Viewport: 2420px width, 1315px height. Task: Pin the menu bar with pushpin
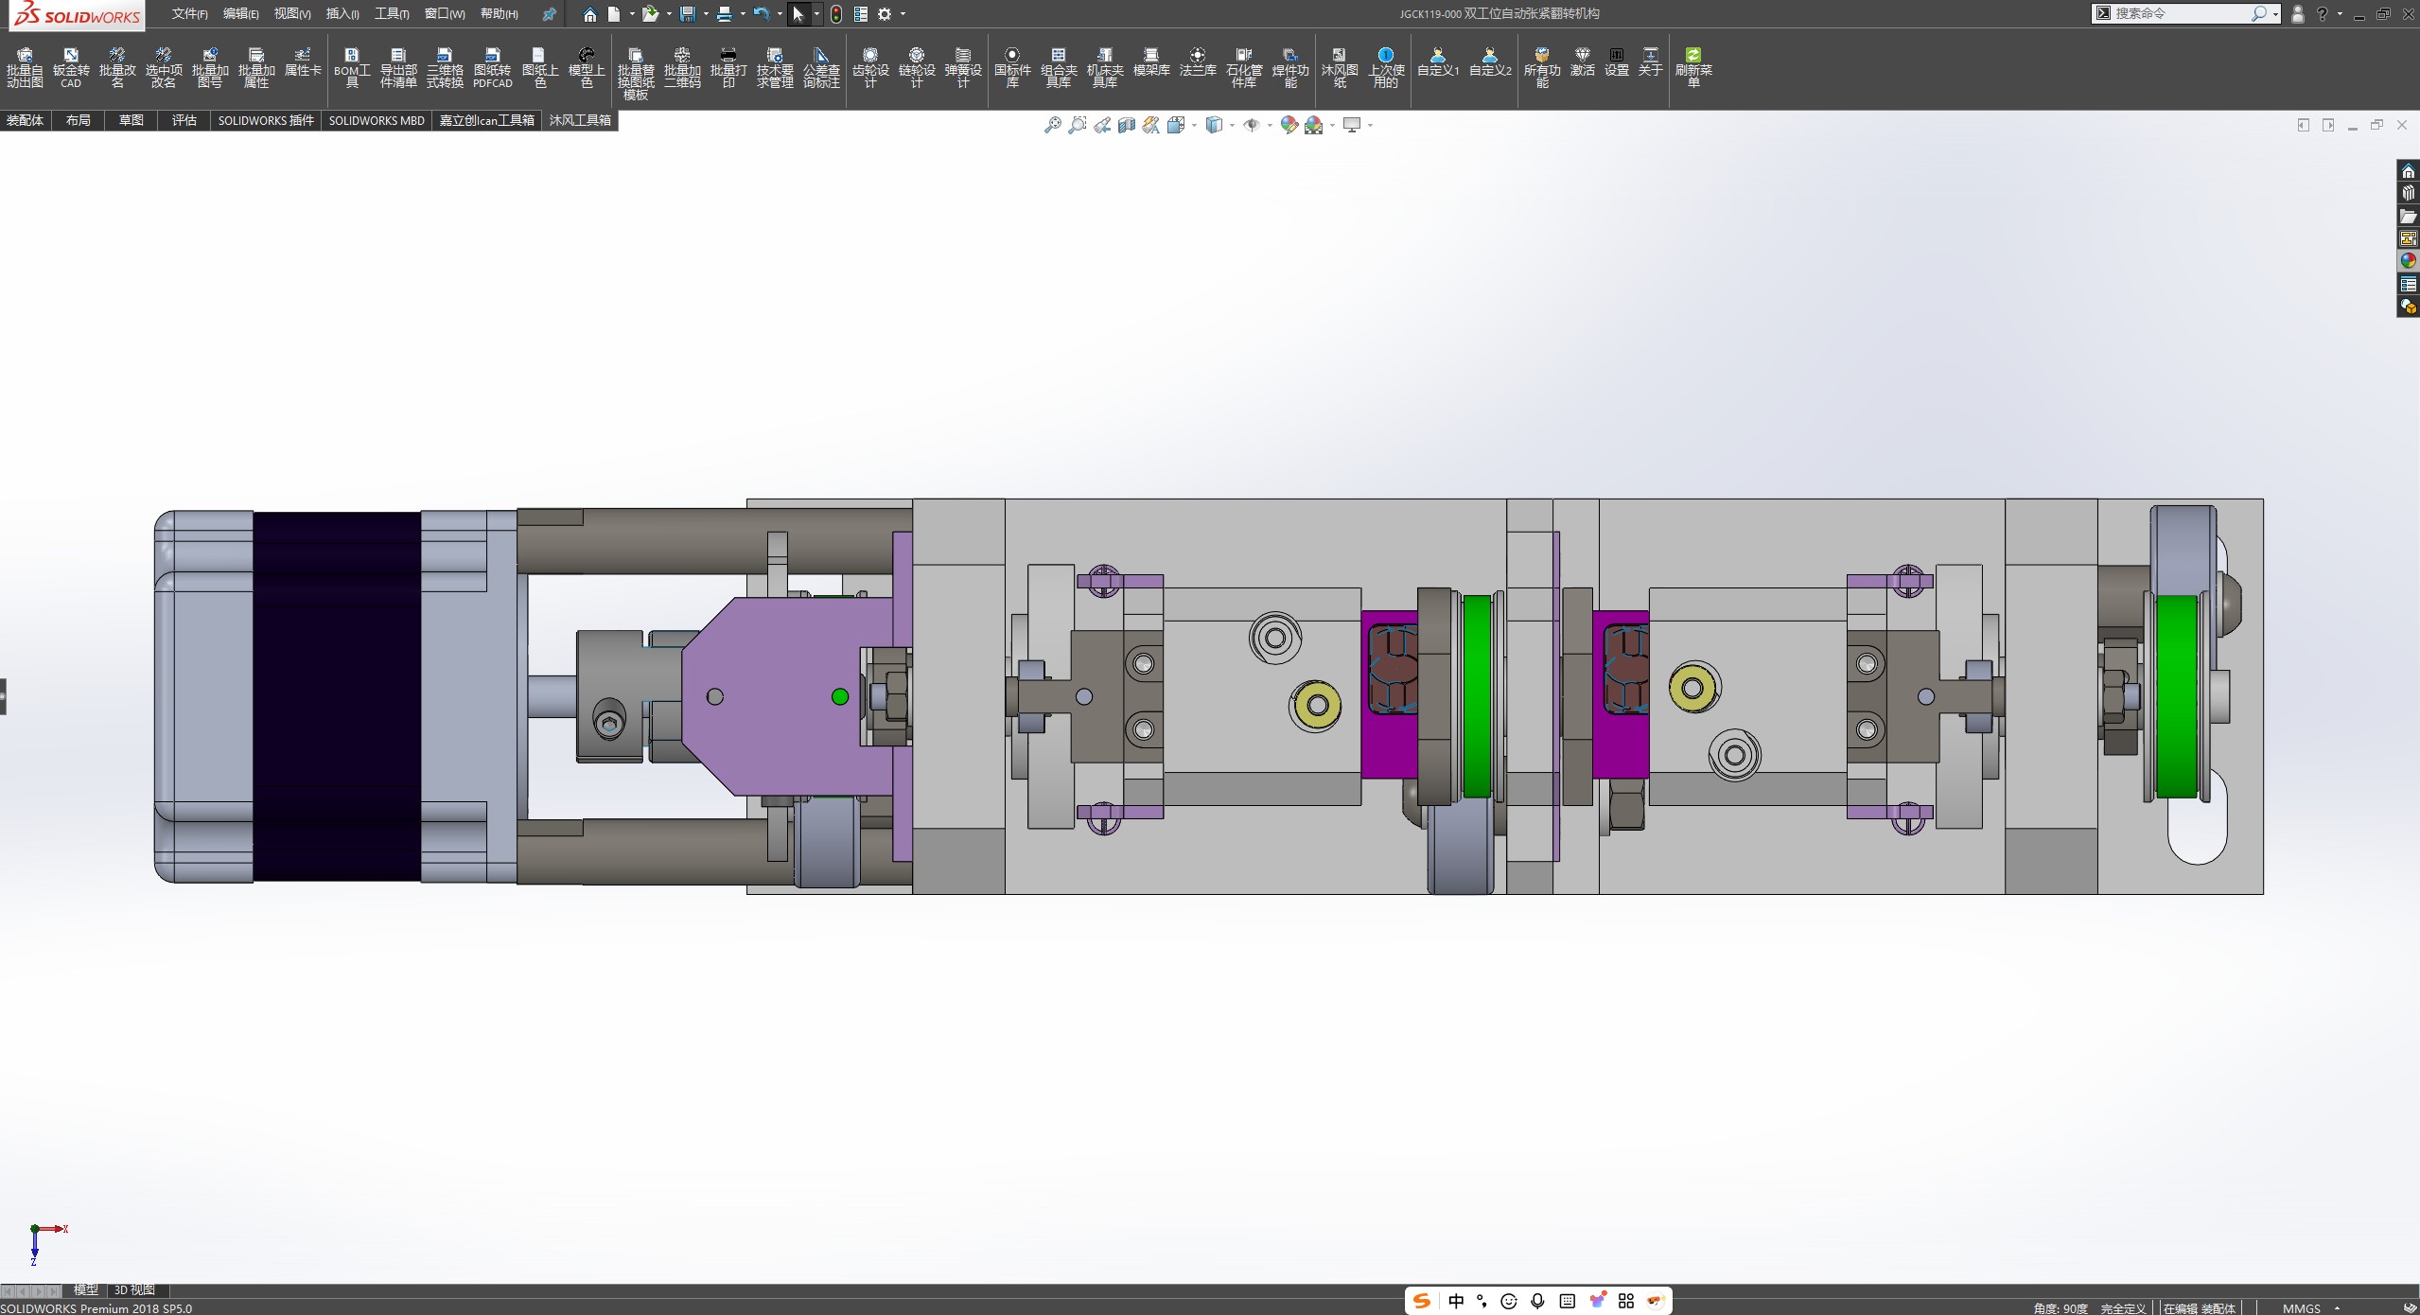click(549, 14)
